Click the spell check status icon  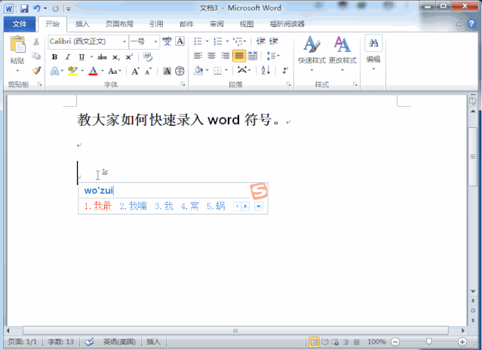coord(89,342)
